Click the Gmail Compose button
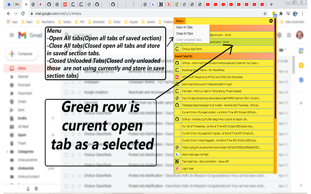The height and width of the screenshot is (194, 311). click(x=21, y=54)
